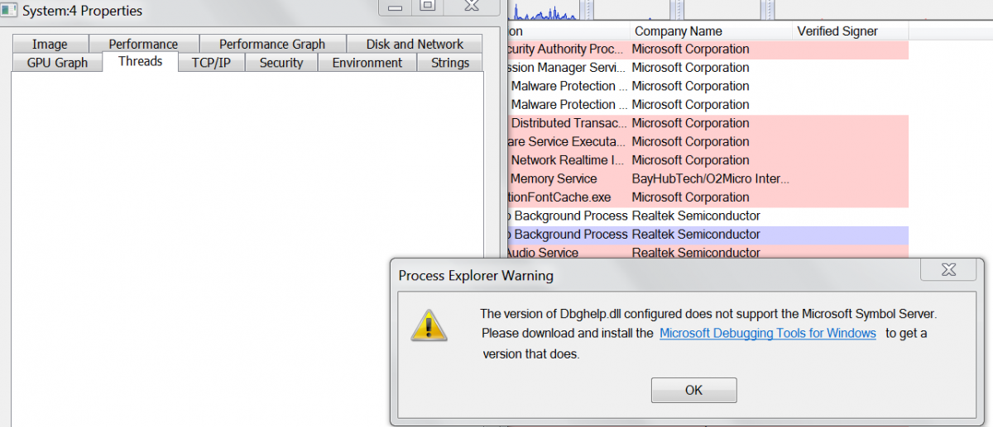Screen dimensions: 993x427
Task: Open the Disk and Network tab
Action: pyautogui.click(x=415, y=45)
